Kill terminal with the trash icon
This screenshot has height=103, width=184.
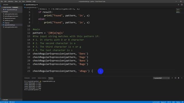[179, 78]
